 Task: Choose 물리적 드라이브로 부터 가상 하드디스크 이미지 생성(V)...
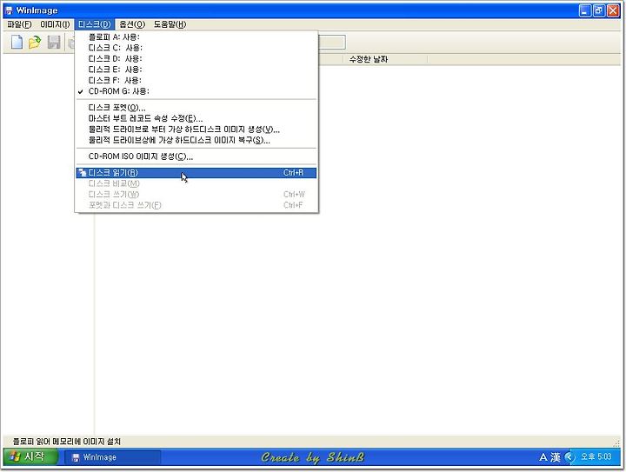click(x=196, y=130)
